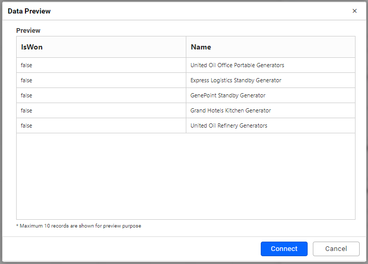Image resolution: width=368 pixels, height=264 pixels.
Task: Click the GenePoint Standby Generator cell
Action: click(x=228, y=95)
